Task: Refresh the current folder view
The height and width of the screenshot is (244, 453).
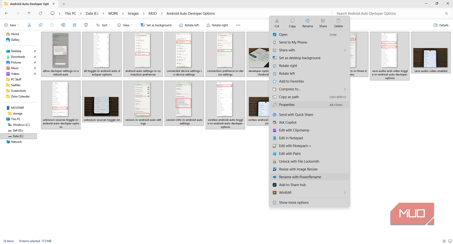Action: [x=40, y=13]
